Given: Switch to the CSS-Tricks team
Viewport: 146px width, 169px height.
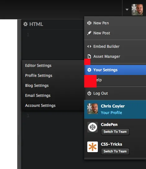Looking at the screenshot, I should (x=115, y=152).
